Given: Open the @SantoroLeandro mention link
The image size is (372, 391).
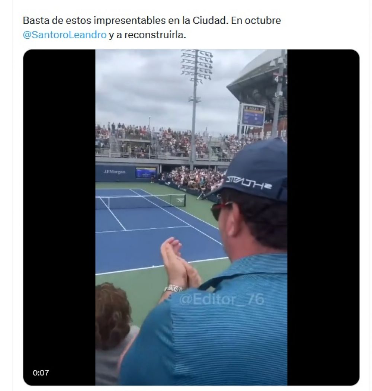Looking at the screenshot, I should [x=65, y=35].
